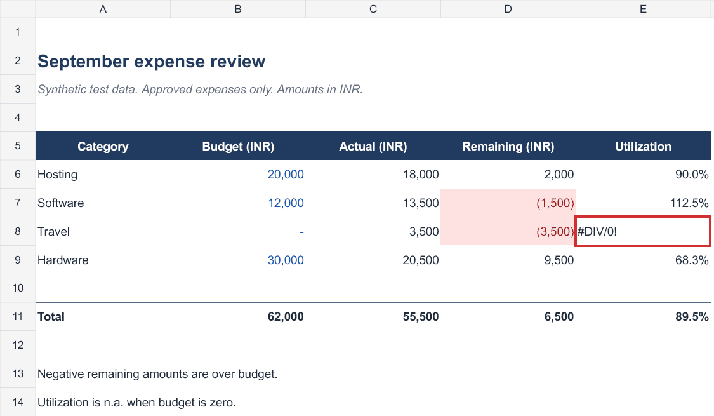Select Hosting utilization cell 90.0%

[643, 175]
